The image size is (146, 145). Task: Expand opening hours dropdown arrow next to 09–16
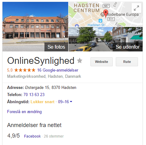pos(71,102)
